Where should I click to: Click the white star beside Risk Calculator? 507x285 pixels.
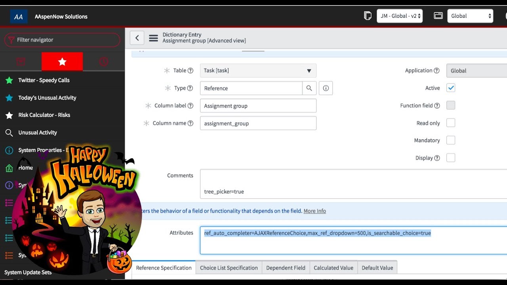[9, 115]
